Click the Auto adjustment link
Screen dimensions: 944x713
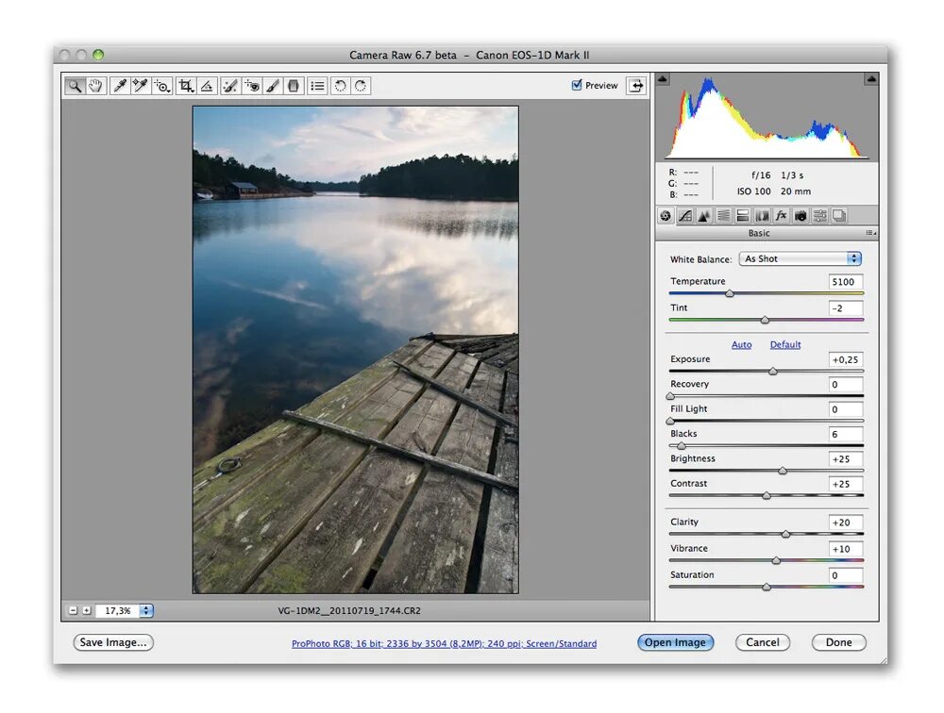[742, 344]
